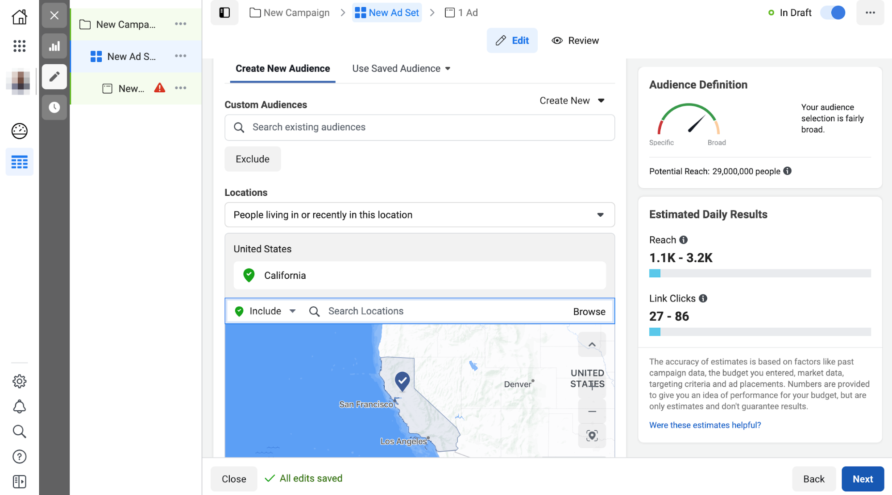
Task: Click the Exclude button under Custom Audiences
Action: (x=252, y=159)
